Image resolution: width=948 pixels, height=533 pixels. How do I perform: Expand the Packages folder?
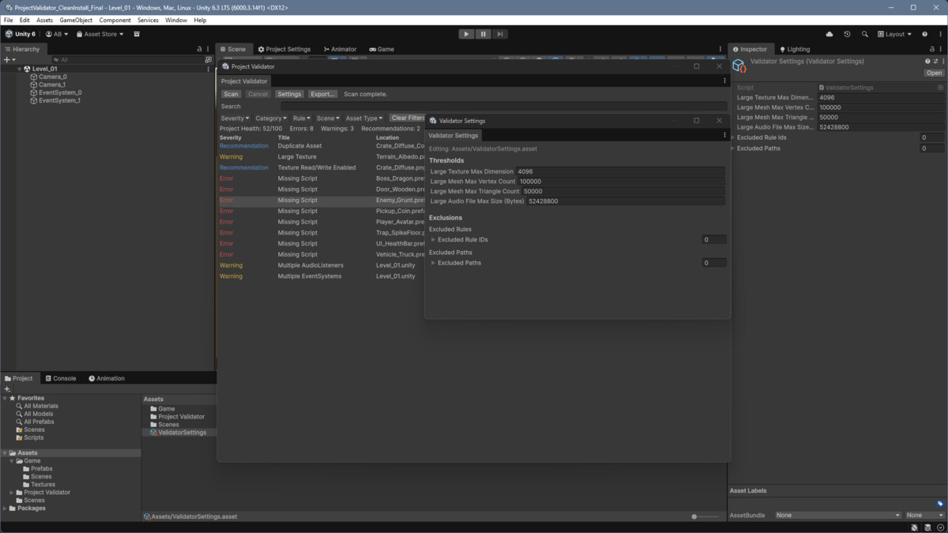click(x=5, y=508)
